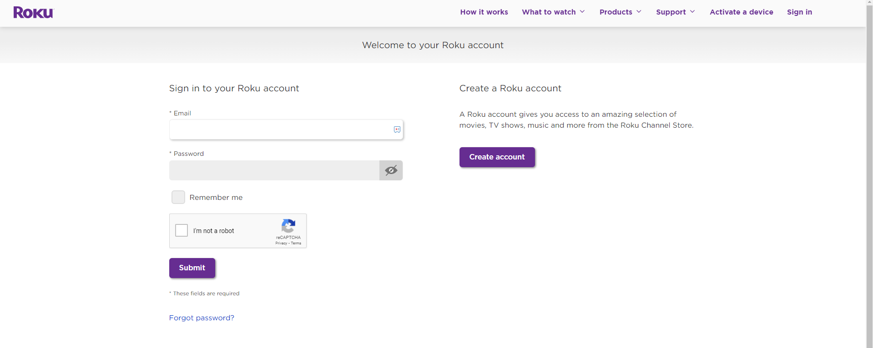Expand the What to watch menu
873x348 pixels.
(554, 12)
